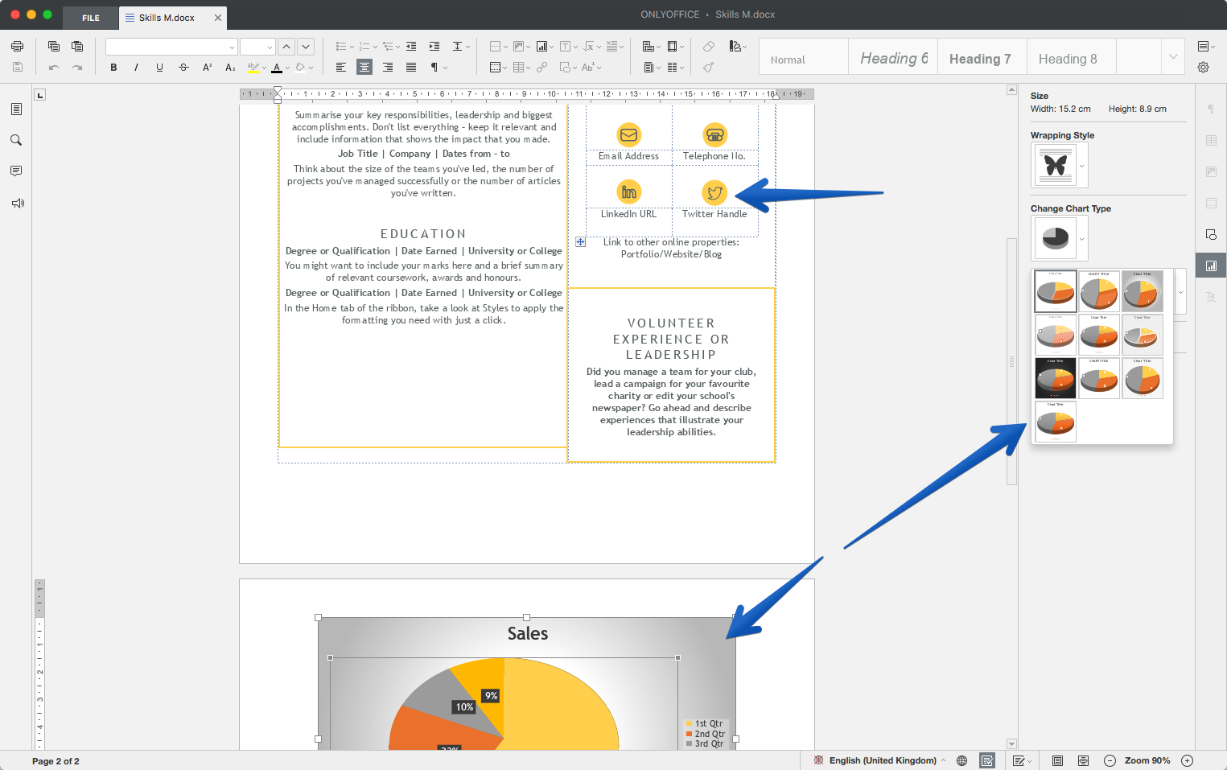
Task: Zoom in with the plus button
Action: click(x=1187, y=760)
